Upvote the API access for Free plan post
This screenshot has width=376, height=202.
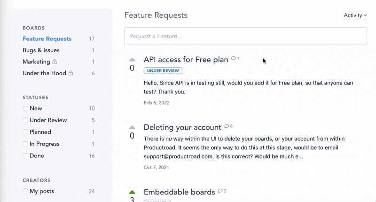point(132,60)
